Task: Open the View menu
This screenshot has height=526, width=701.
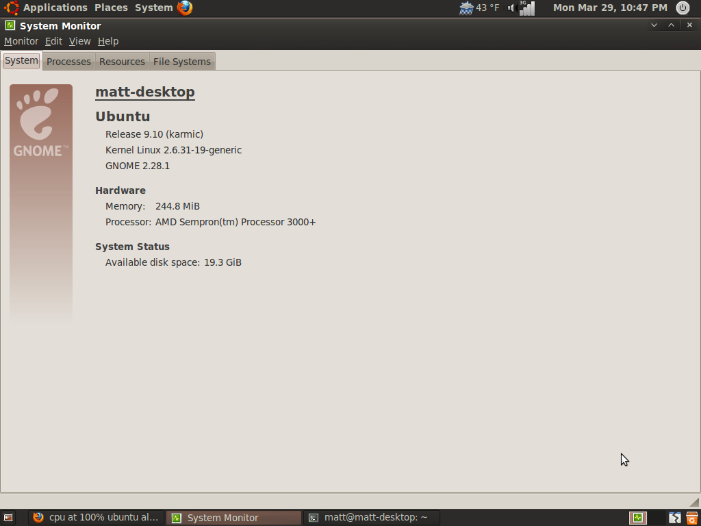Action: [x=80, y=41]
